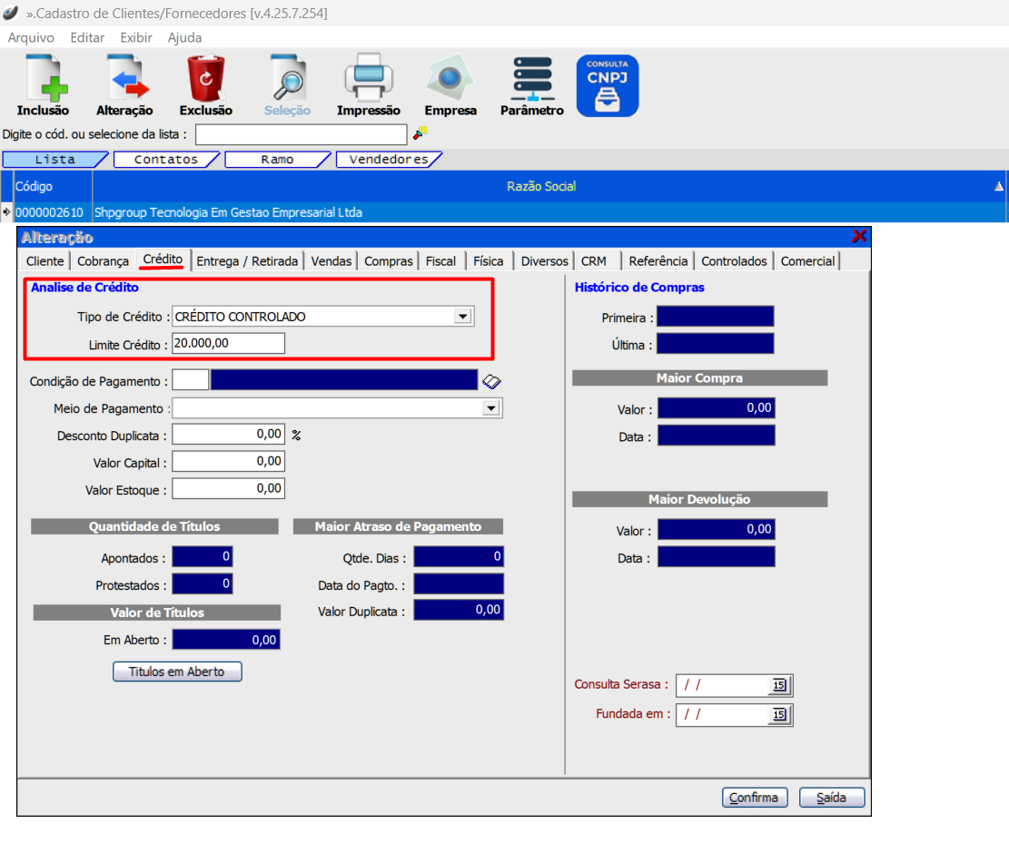Viewport: 1009px width, 843px height.
Task: Click the Limite Crédito input field
Action: [x=228, y=343]
